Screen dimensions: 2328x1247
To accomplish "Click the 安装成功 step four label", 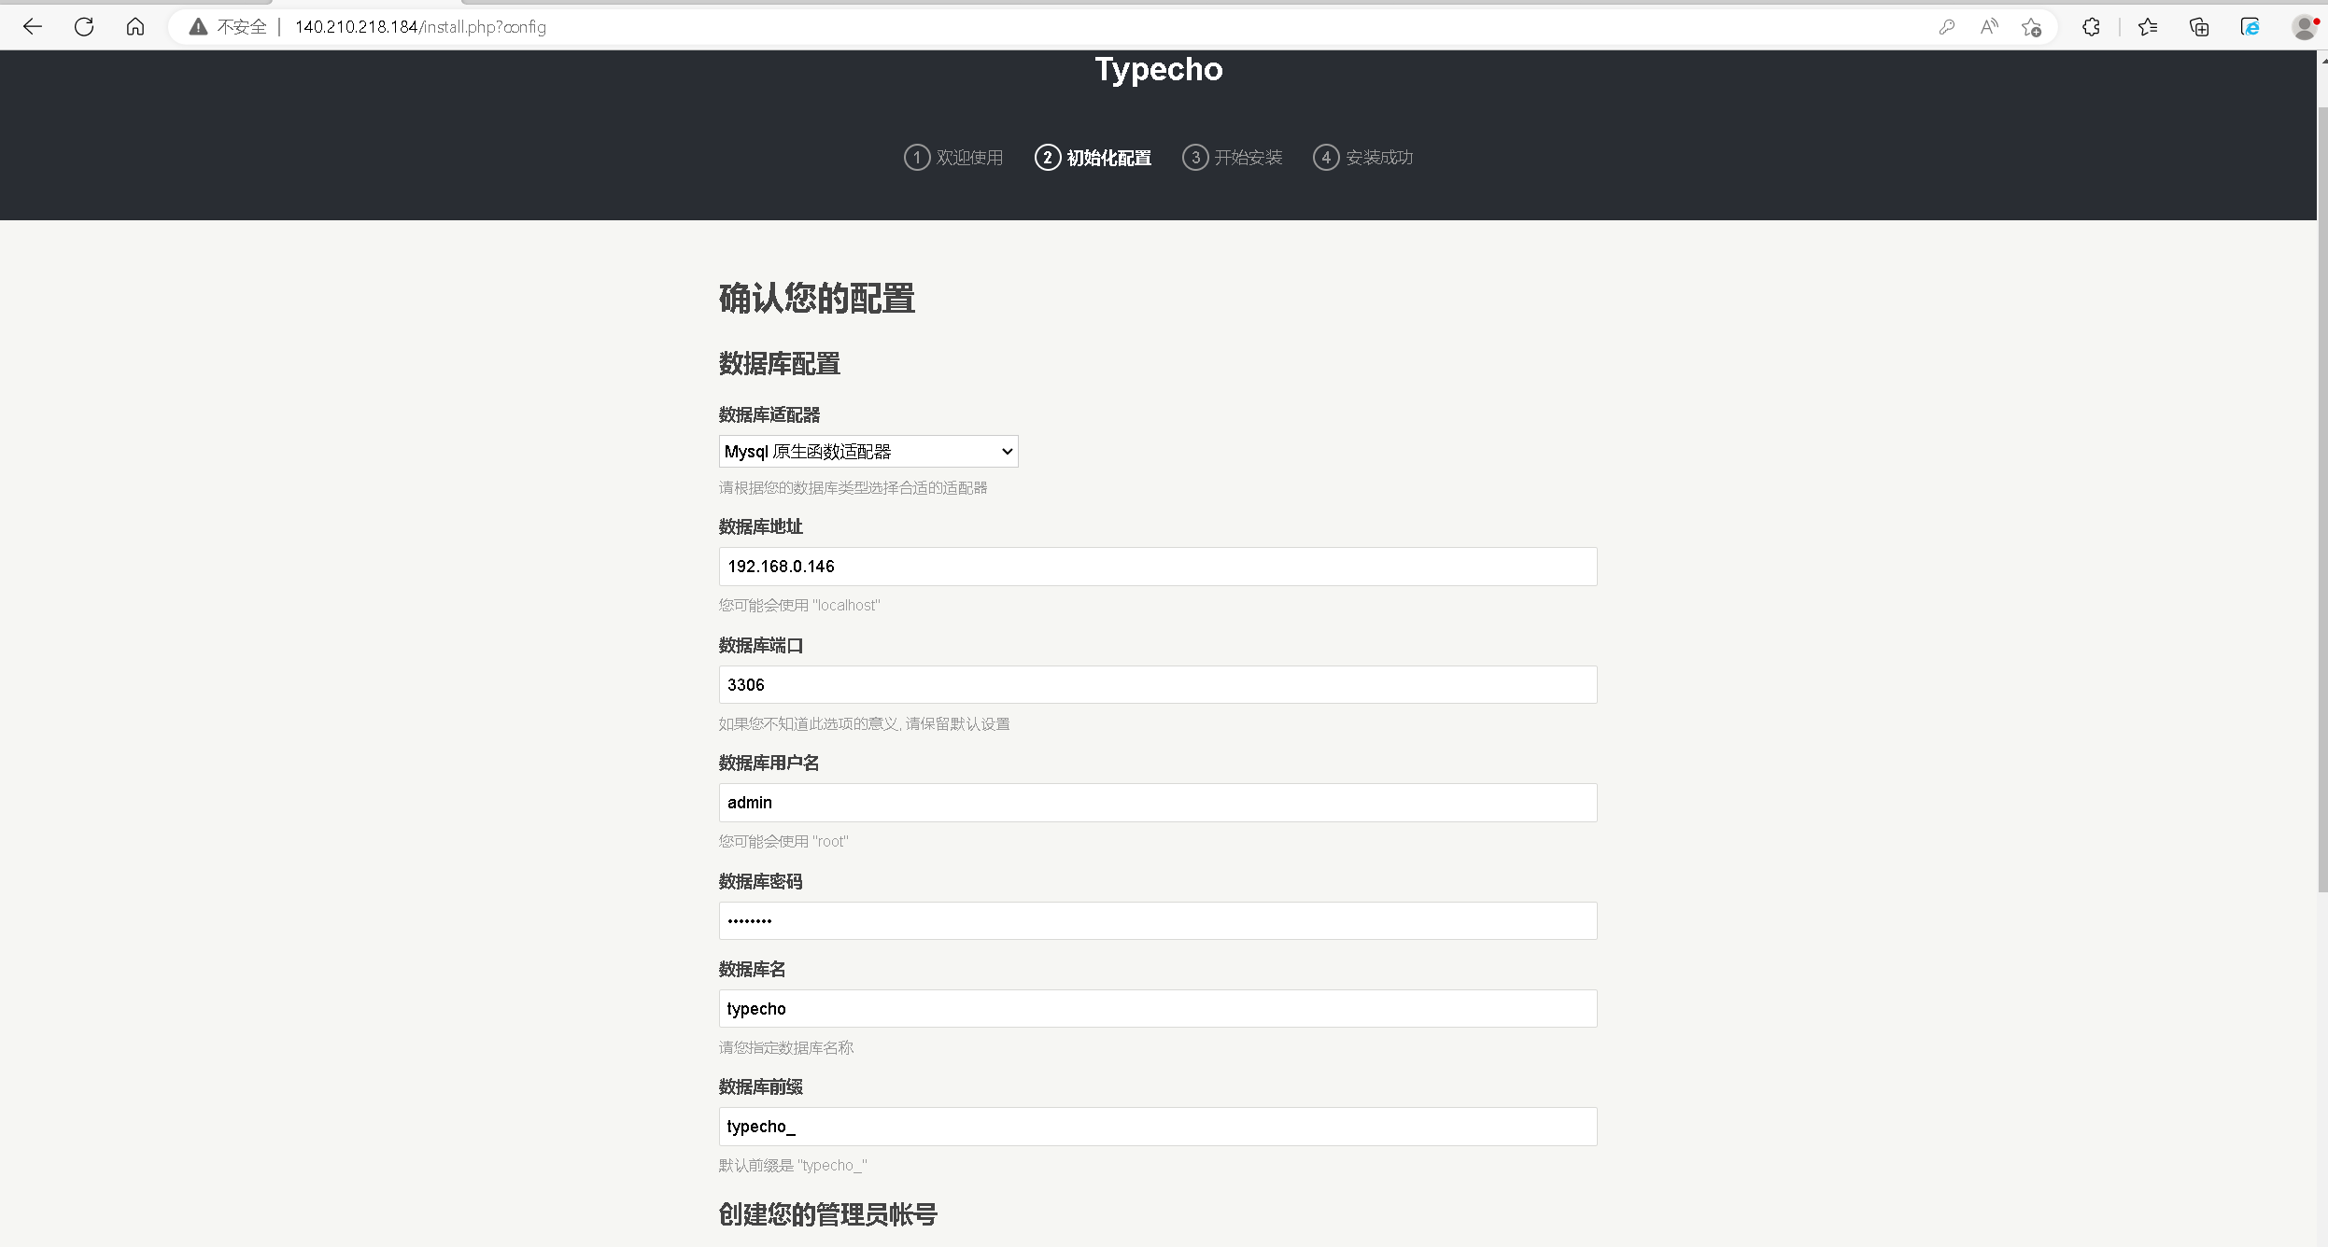I will [1378, 158].
